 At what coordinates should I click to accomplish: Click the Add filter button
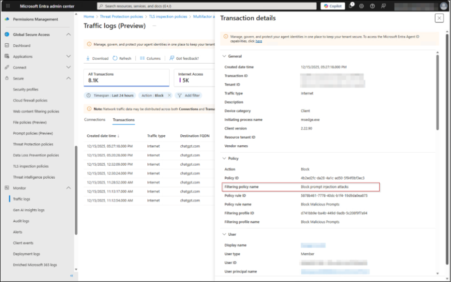pos(188,95)
